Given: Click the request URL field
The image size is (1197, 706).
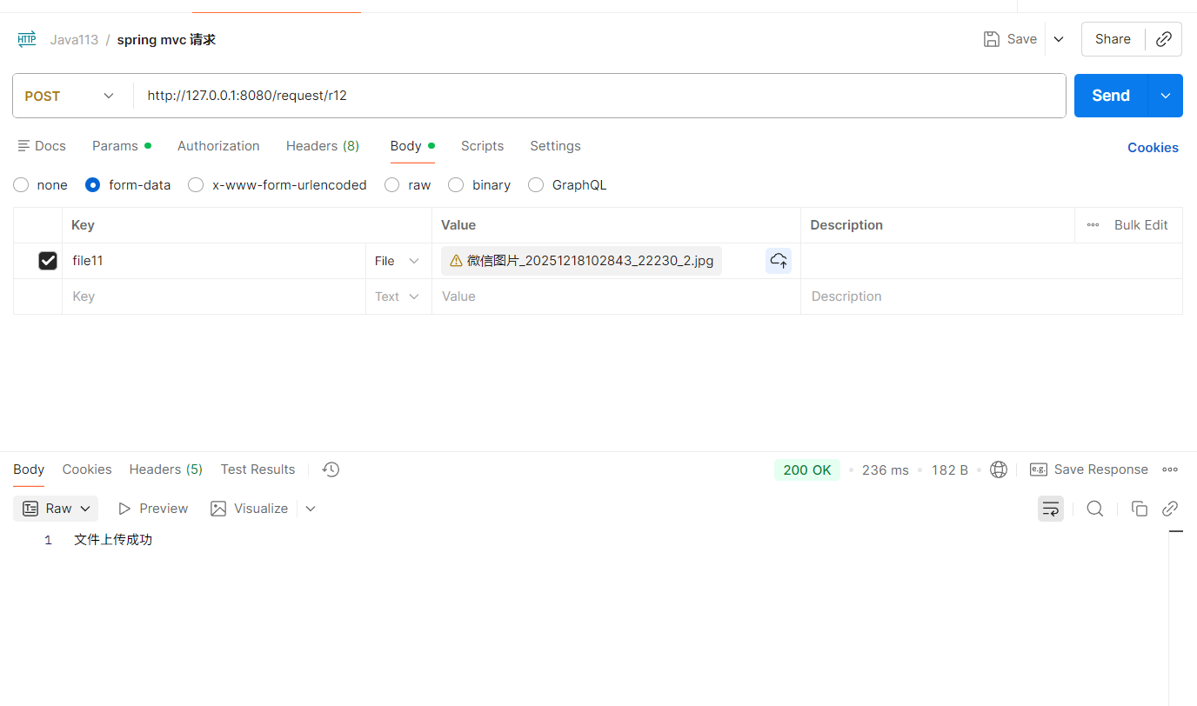Looking at the screenshot, I should click(599, 96).
